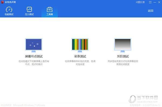The width and height of the screenshot is (162, 107).
Task: Select the 工具箱 toolbox tab
Action: [50, 11]
